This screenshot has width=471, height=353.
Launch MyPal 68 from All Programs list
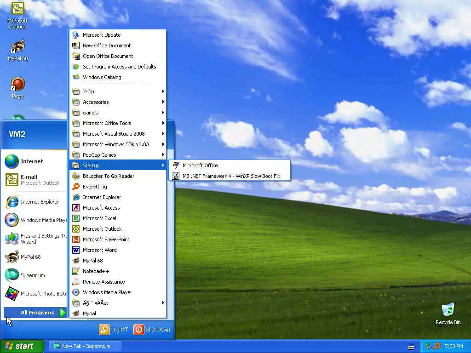[118, 261]
